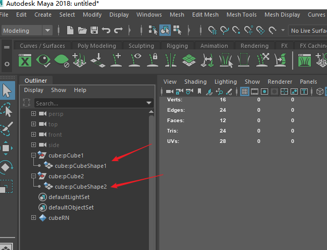
Task: Select the arrow Select tool in toolbox
Action: (x=6, y=90)
